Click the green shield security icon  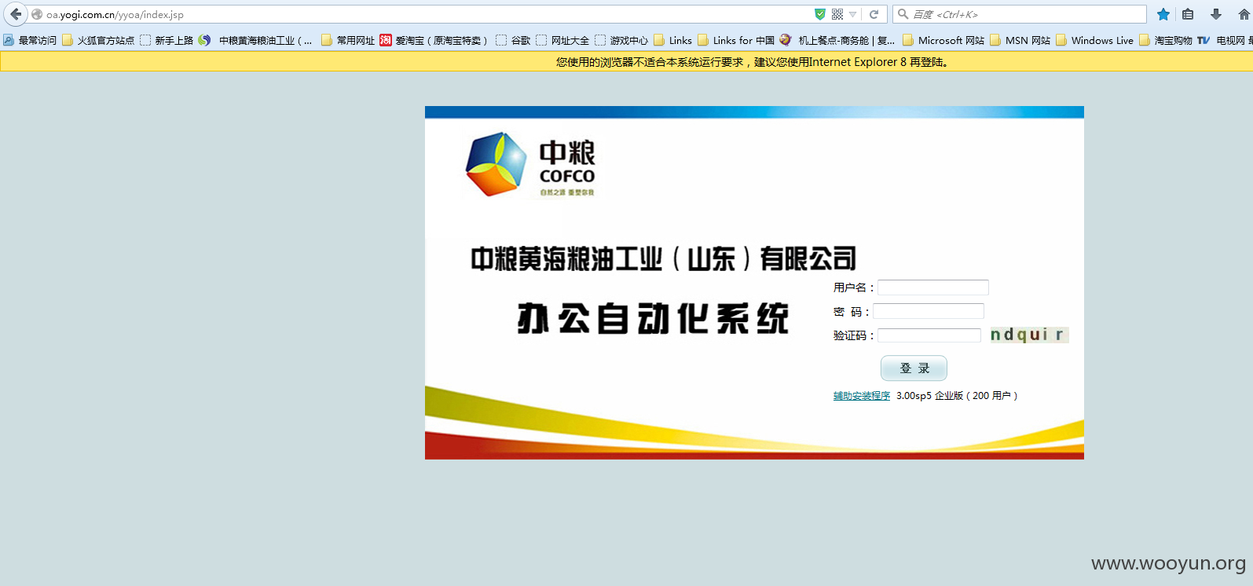(820, 14)
